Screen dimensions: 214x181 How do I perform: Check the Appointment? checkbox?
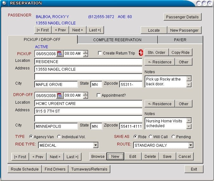[98, 95]
